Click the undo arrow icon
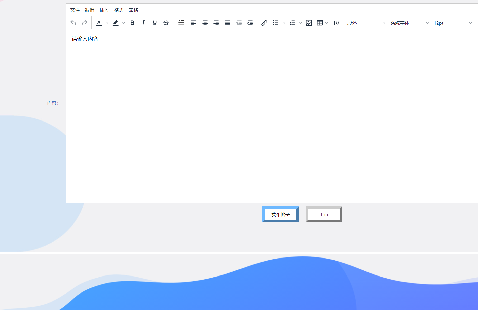Viewport: 478px width, 310px height. (73, 23)
